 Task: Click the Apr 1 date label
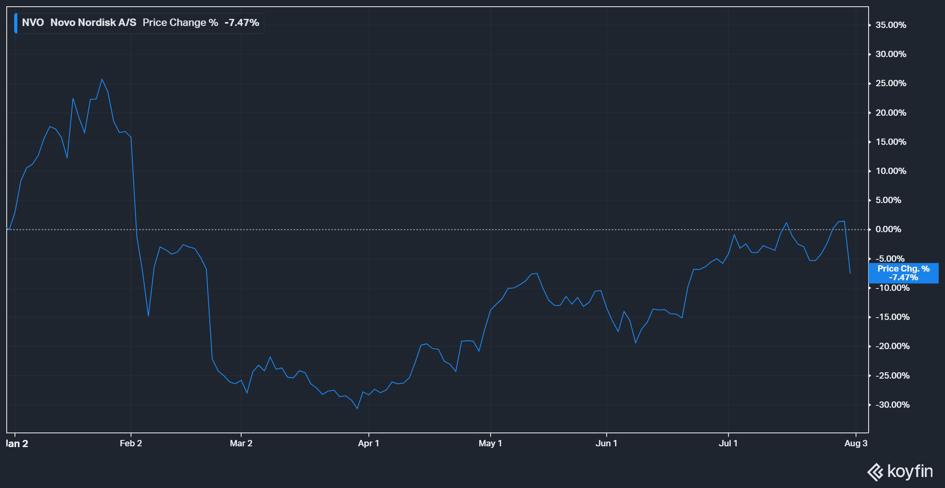369,444
